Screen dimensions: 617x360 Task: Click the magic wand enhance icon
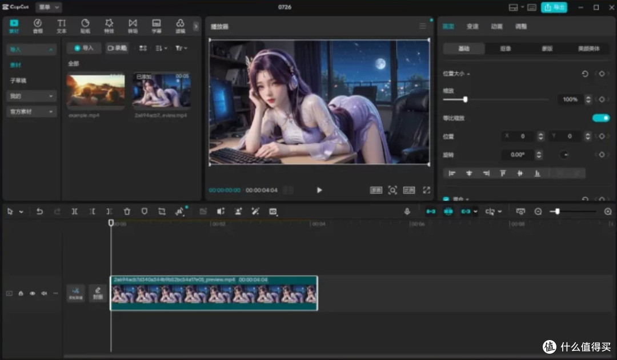coord(255,212)
